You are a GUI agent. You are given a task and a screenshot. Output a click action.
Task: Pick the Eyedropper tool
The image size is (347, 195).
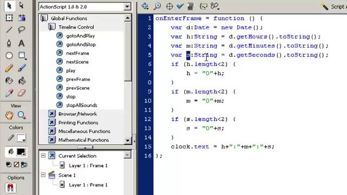tap(9, 93)
